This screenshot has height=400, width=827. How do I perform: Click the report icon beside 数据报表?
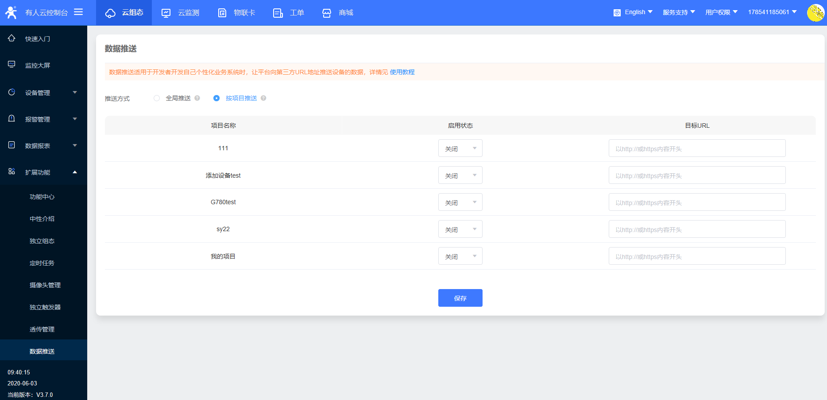point(12,145)
